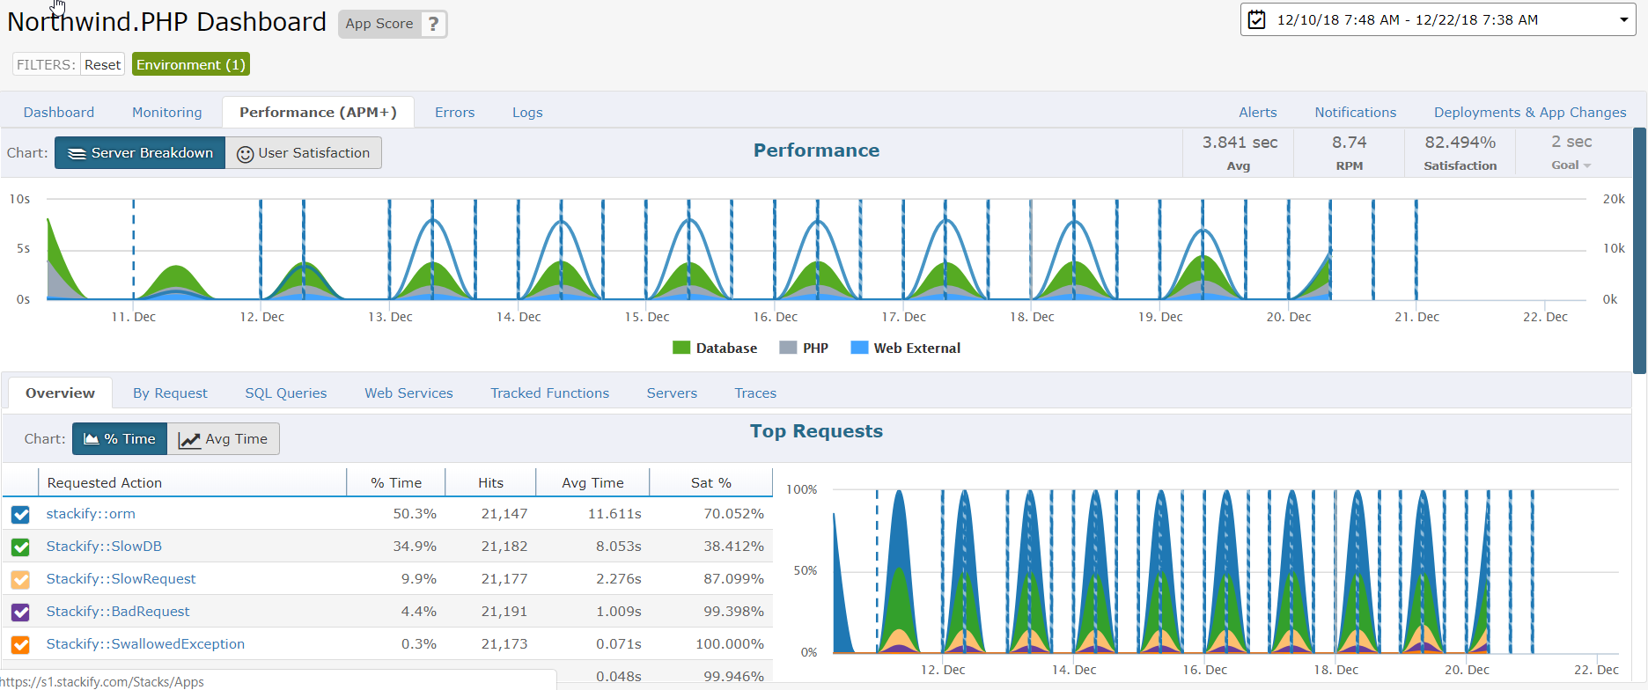Click the 3.841 sec Avg metric
This screenshot has height=690, width=1648.
[x=1240, y=152]
